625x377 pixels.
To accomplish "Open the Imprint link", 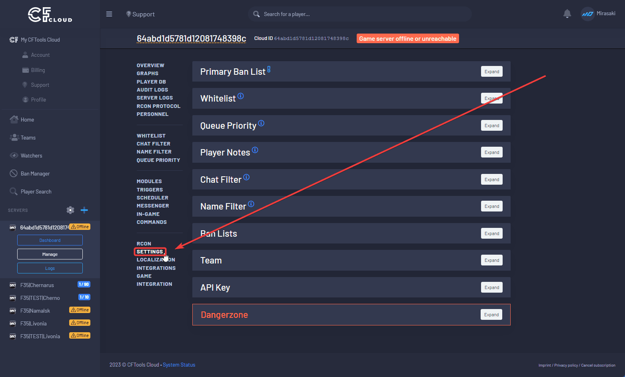I will click(x=545, y=365).
